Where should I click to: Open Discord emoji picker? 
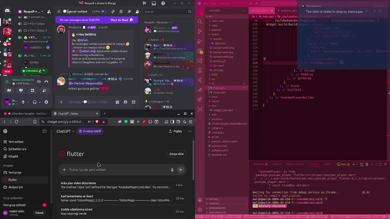coord(126,102)
